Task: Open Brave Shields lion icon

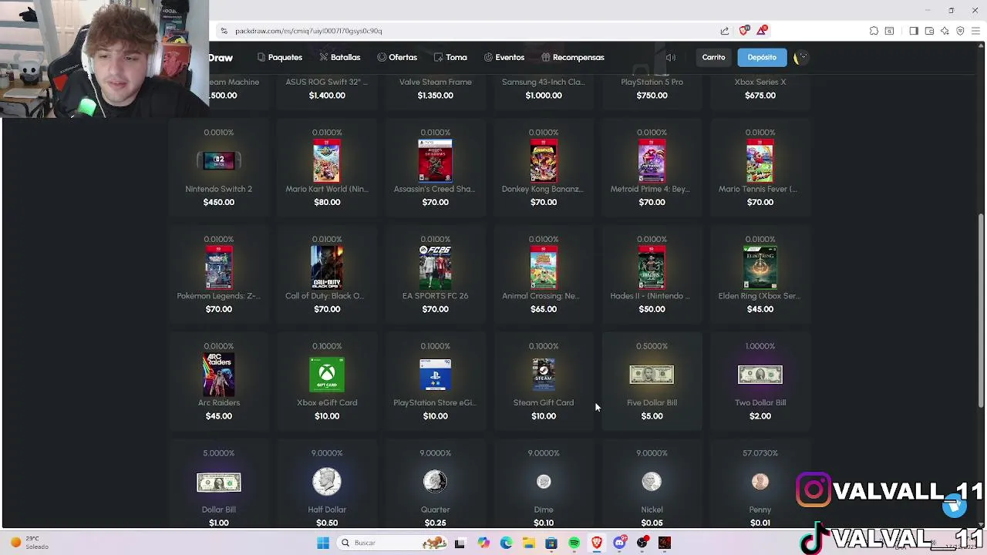Action: click(743, 30)
